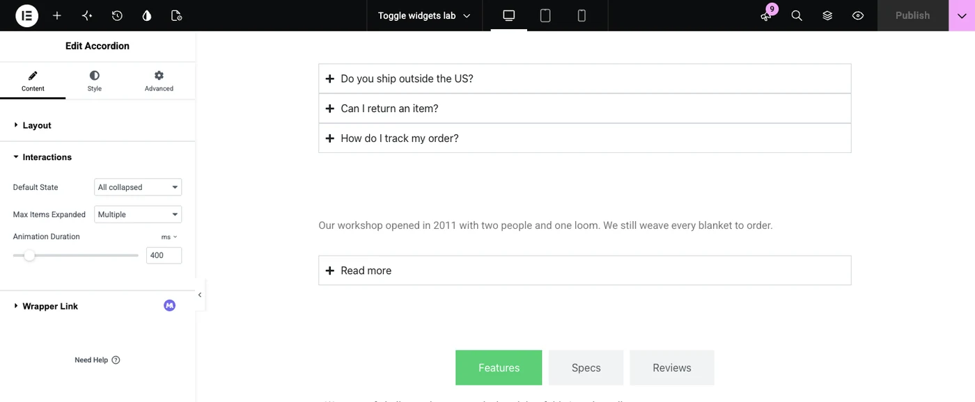Expand the Wrapper Link section
This screenshot has height=402, width=975.
(97, 306)
